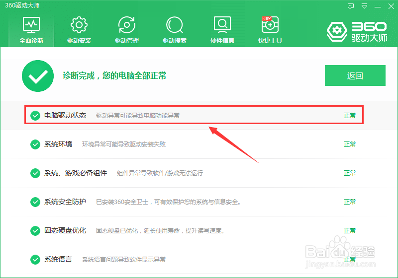The image size is (398, 278).
Task: Click description 驱动异常可能导致电脑功能异常
Action: point(138,116)
